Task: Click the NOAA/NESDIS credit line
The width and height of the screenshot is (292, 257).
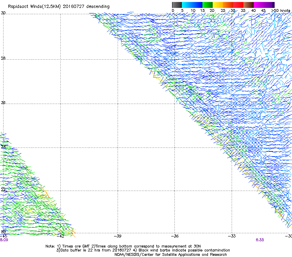Action: pos(170,255)
